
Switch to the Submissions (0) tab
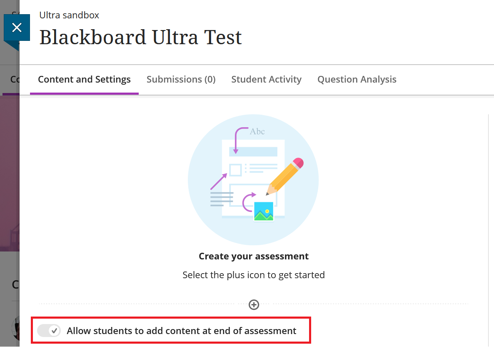pos(181,79)
